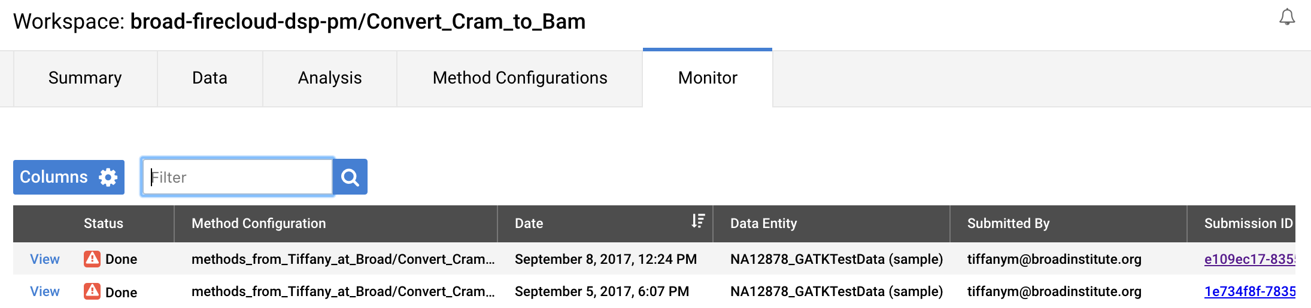Click the Date column sort icon

[698, 221]
